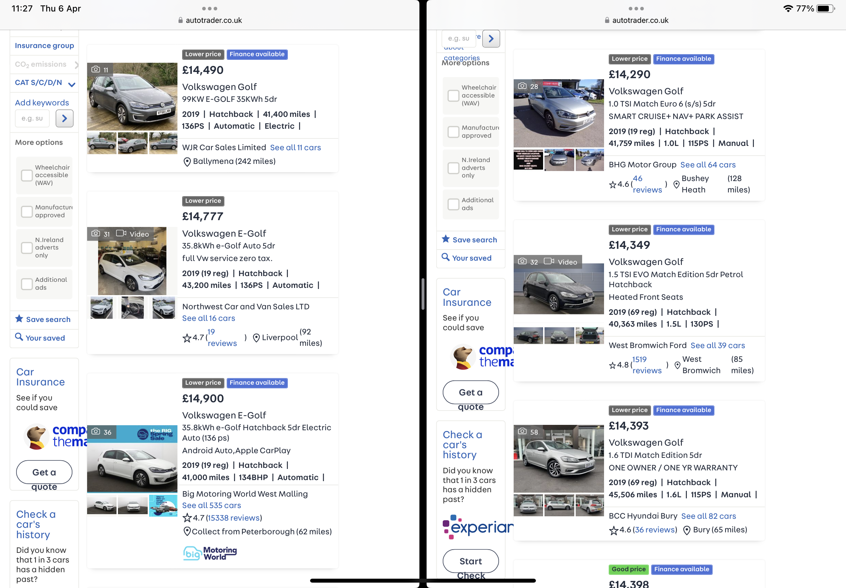Tap split view divider handle between windows
This screenshot has height=588, width=846.
pos(423,294)
